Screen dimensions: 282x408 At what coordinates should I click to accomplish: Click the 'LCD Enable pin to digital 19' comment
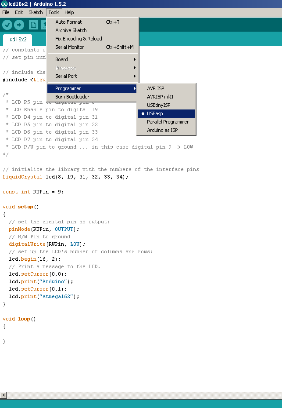tap(52, 109)
